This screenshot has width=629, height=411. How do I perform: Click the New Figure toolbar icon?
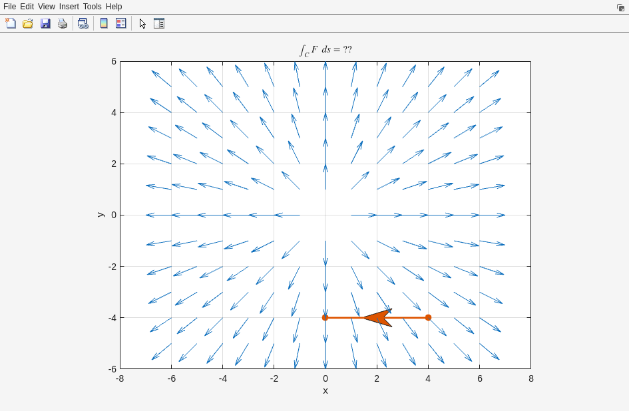[11, 23]
